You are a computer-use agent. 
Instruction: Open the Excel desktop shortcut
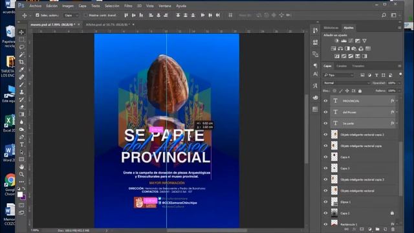(9, 124)
